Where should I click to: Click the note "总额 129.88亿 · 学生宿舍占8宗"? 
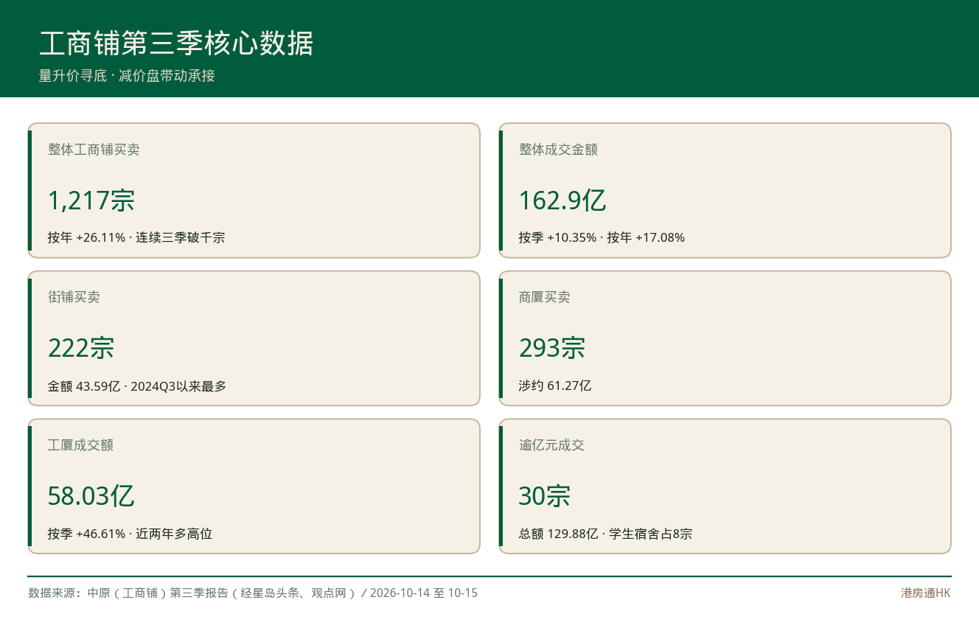[605, 534]
